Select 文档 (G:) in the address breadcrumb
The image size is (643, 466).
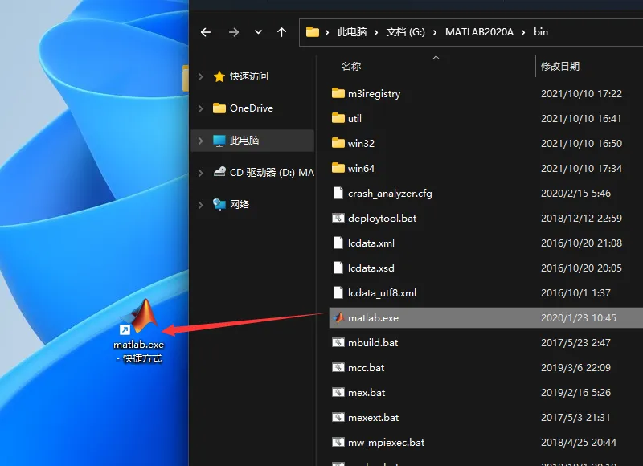coord(405,32)
